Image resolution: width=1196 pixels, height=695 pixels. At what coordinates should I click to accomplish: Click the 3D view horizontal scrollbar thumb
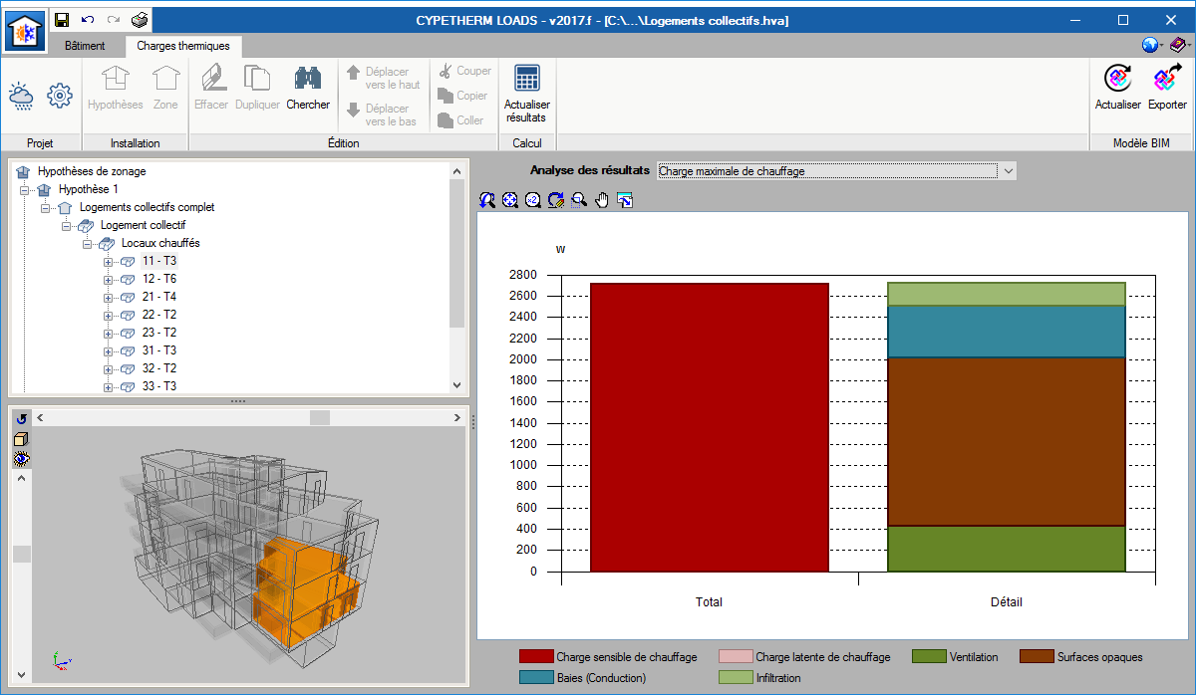319,417
